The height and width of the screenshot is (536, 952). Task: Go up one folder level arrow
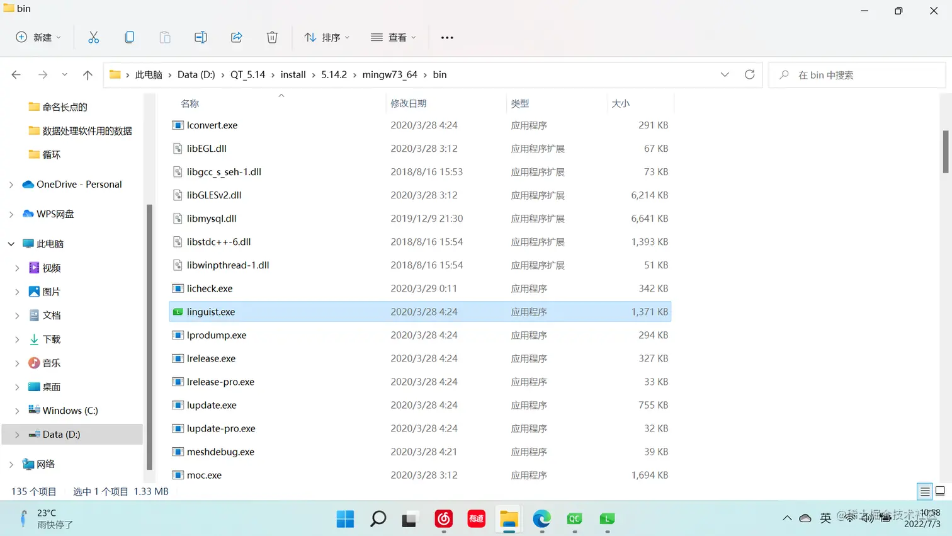88,75
